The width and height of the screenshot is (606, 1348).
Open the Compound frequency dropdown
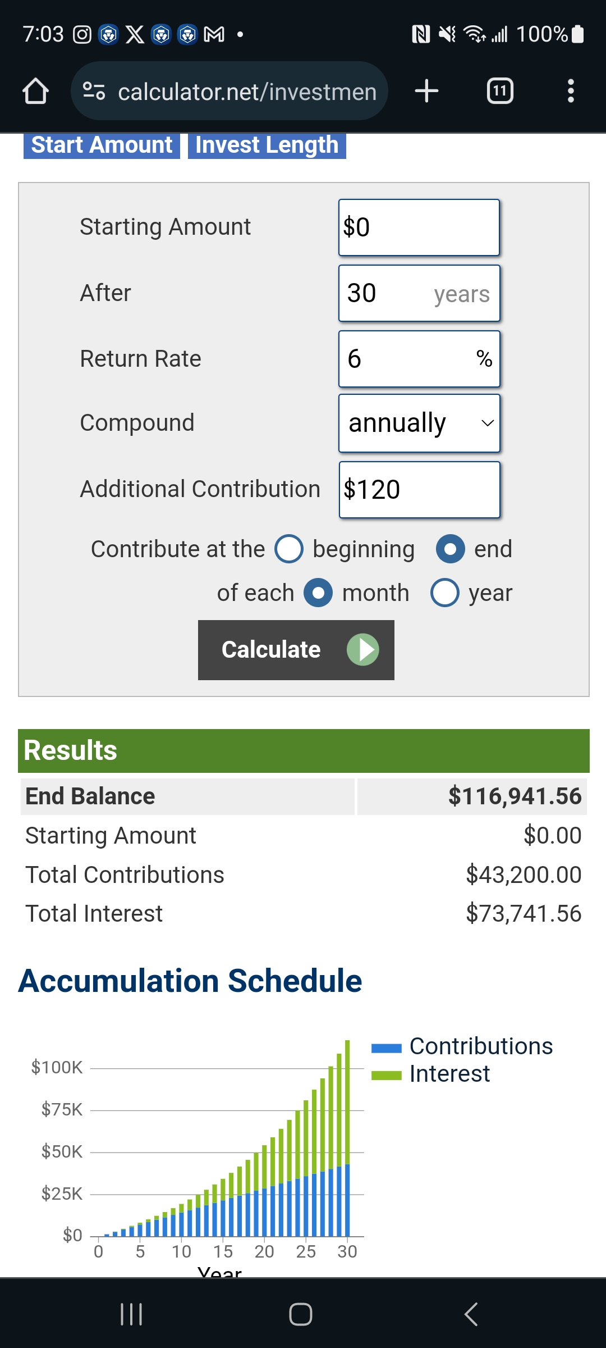click(419, 423)
